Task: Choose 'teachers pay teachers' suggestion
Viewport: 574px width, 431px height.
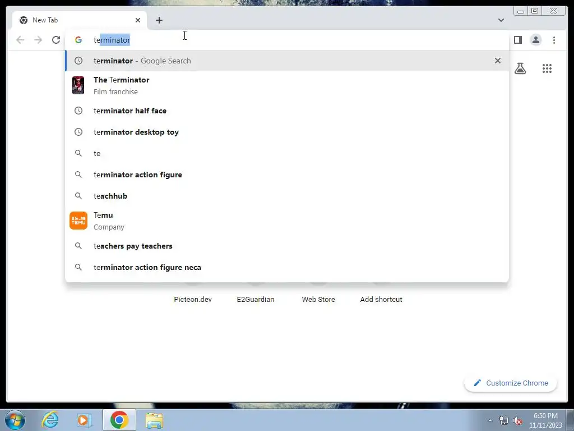Action: tap(287, 246)
